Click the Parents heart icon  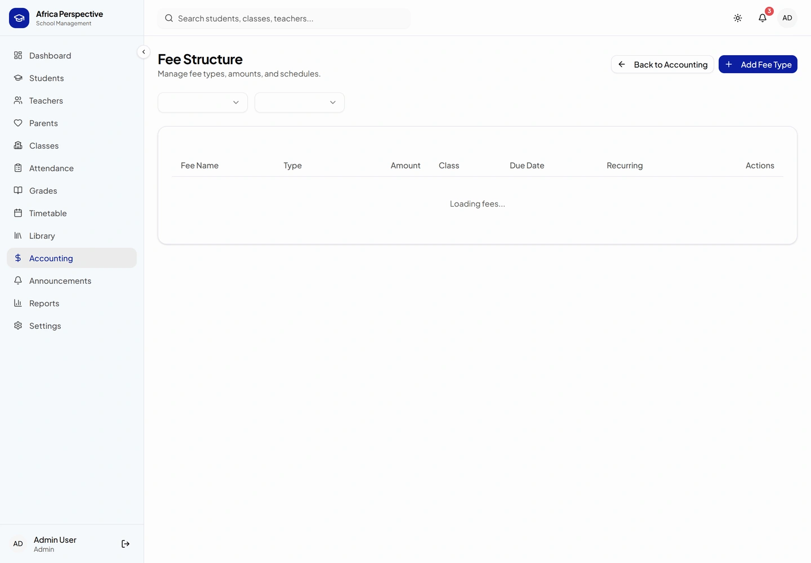coord(18,123)
